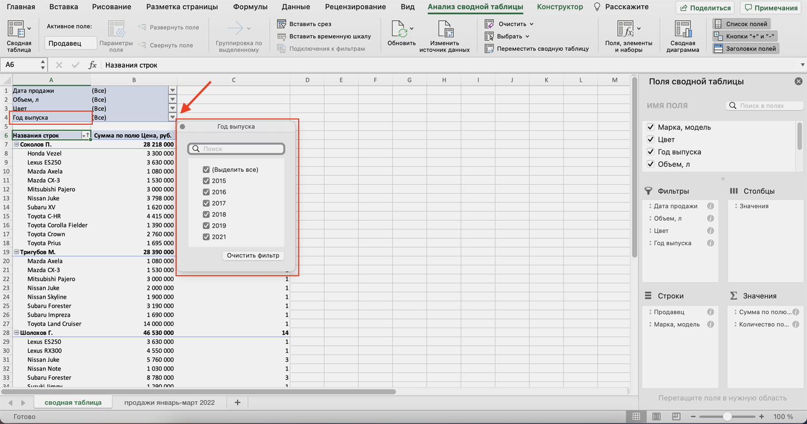Viewport: 807px width, 424px height.
Task: Toggle (Выделить все) checkbox in filter
Action: 206,170
